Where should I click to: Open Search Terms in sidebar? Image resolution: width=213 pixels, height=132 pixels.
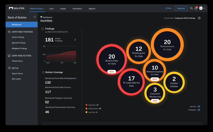[17, 74]
